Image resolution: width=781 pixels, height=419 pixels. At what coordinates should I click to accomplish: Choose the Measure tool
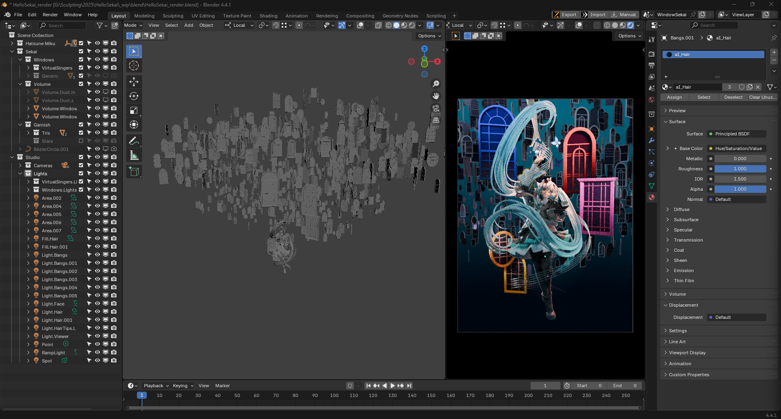click(x=134, y=155)
